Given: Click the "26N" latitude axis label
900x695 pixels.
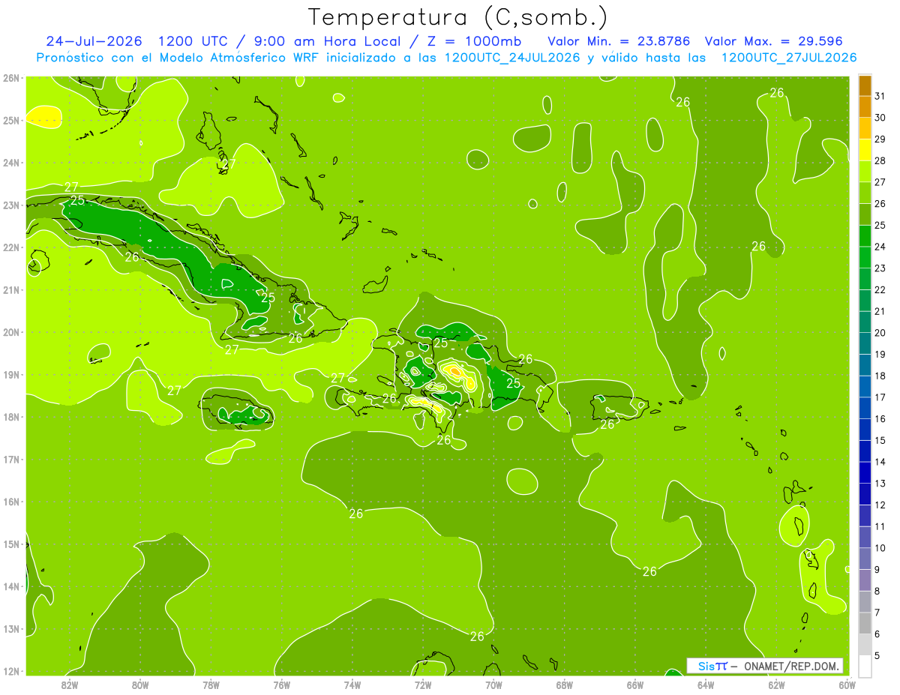Looking at the screenshot, I should click(10, 77).
